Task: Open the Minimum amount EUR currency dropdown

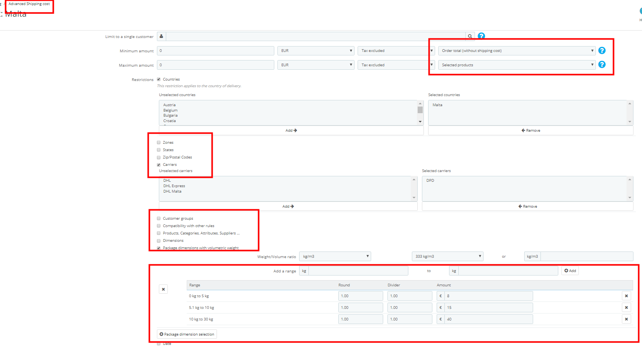Action: tap(316, 51)
